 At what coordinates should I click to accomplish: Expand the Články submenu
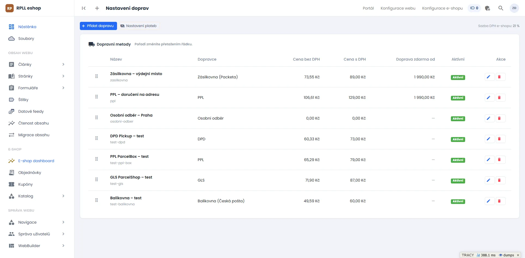63,64
